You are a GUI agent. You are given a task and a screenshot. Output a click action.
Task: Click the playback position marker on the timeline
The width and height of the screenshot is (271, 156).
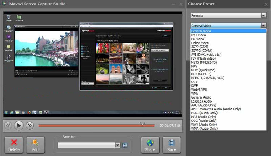click(142, 123)
